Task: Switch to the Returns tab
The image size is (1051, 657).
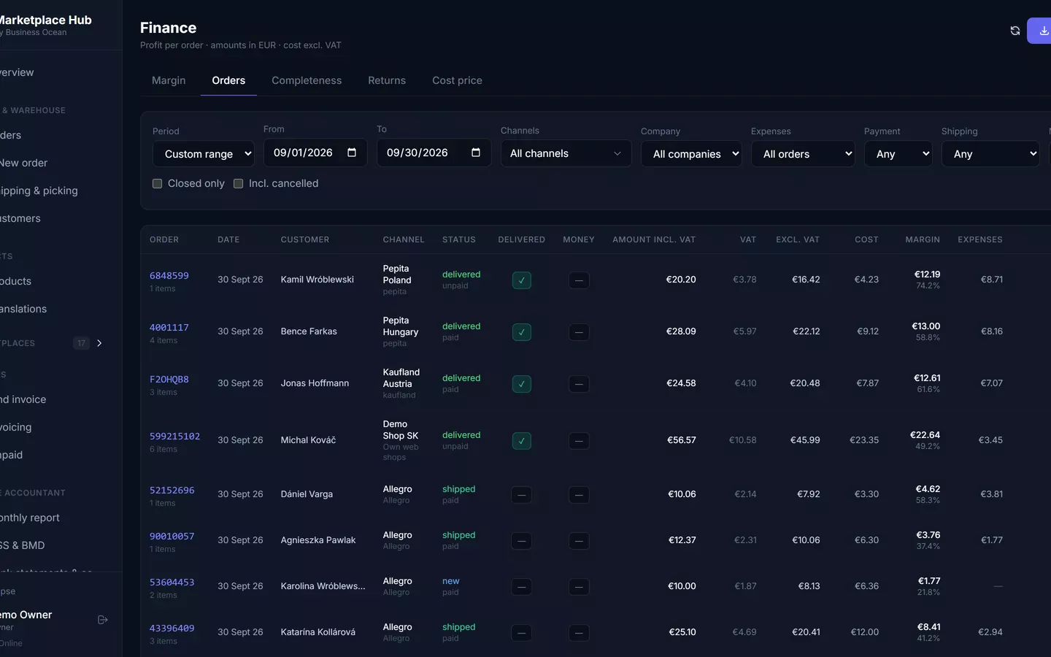Action: [387, 80]
